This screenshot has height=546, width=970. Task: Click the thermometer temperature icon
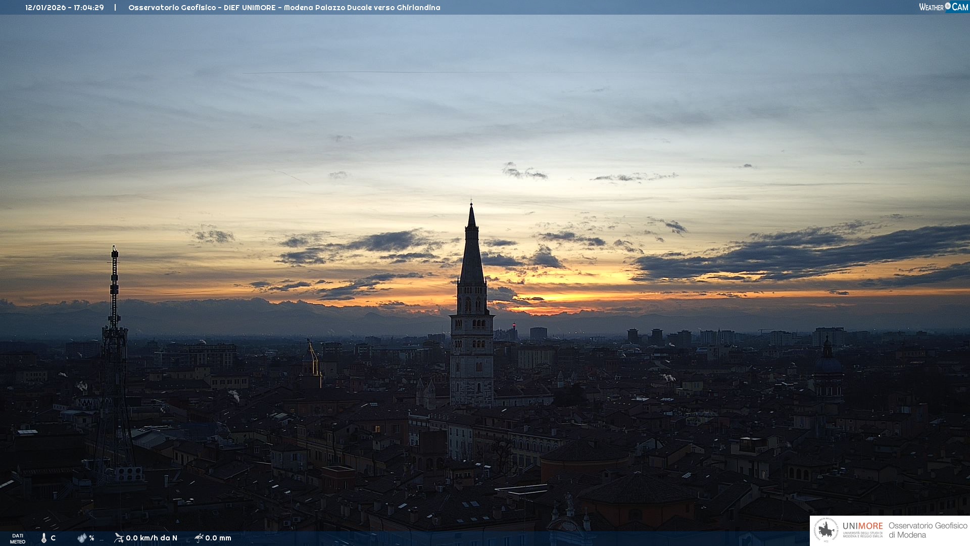pyautogui.click(x=44, y=538)
